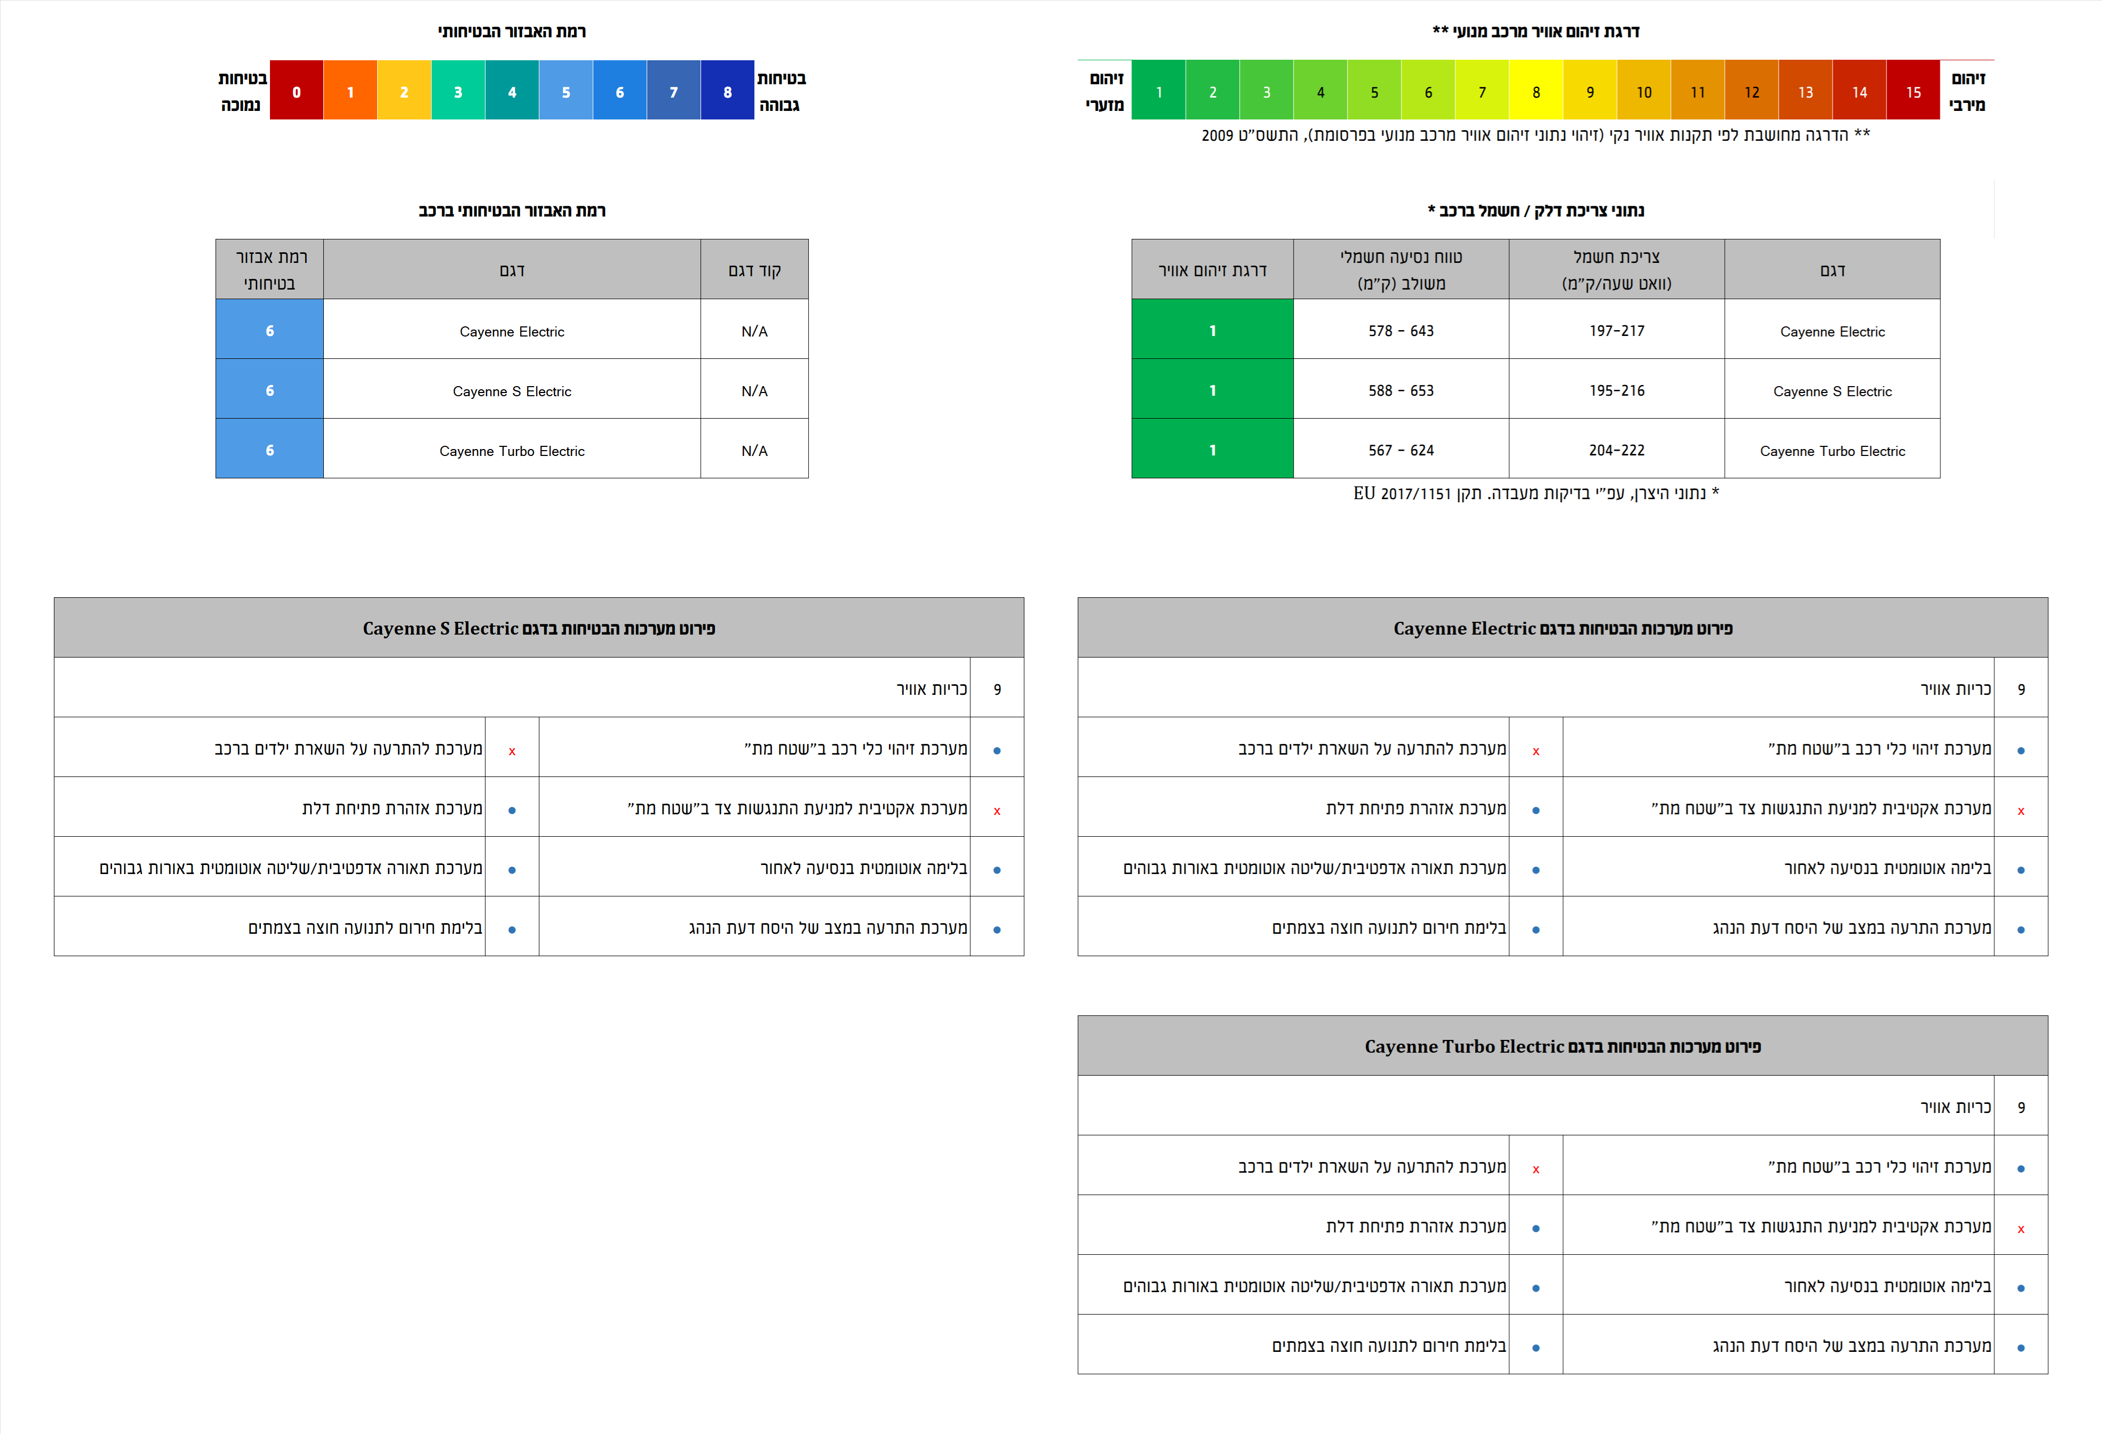The width and height of the screenshot is (2102, 1434).
Task: Click green pollution rating 1 cell for Cayenne S Electric
Action: pyautogui.click(x=1212, y=390)
